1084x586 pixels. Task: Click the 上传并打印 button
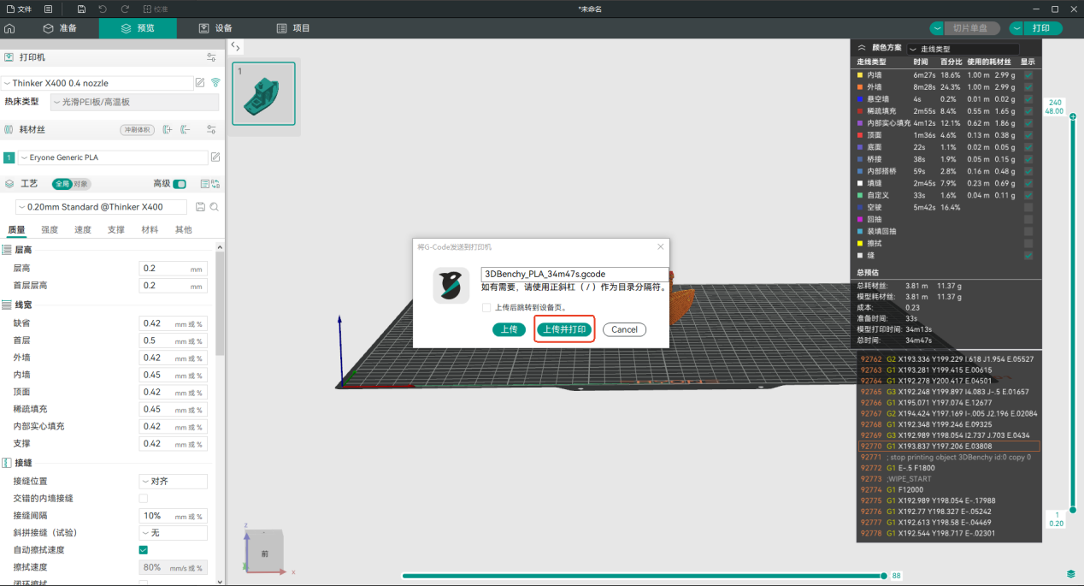coord(564,329)
